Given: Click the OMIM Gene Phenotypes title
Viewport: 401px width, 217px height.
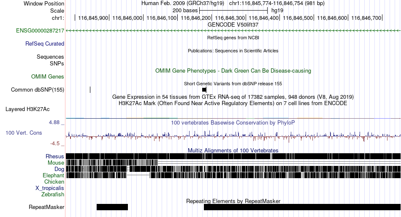Looking at the screenshot, I should (233, 71).
